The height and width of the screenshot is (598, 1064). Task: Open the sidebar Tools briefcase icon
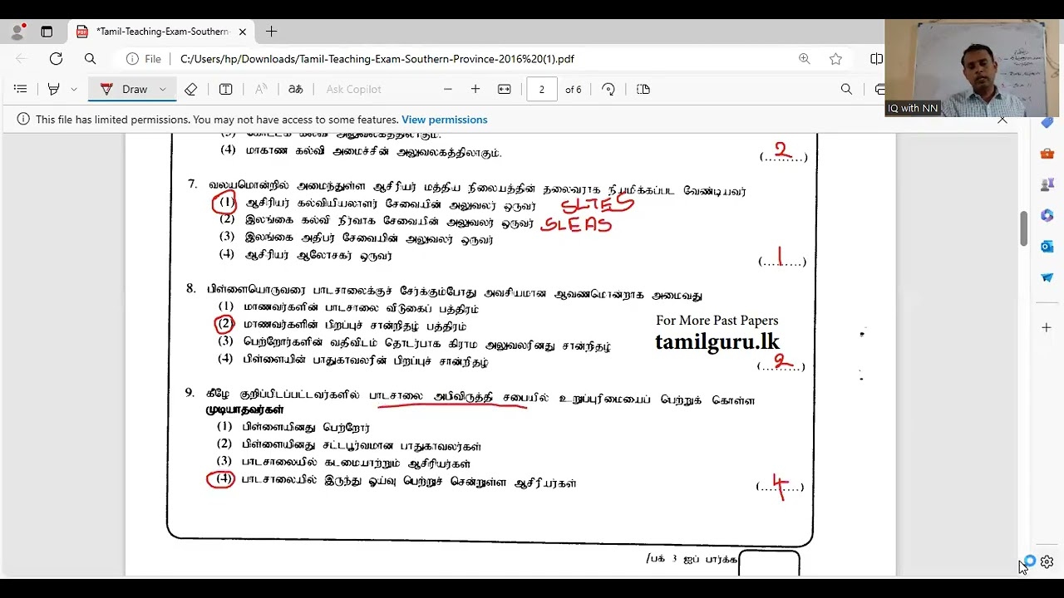coord(1047,153)
